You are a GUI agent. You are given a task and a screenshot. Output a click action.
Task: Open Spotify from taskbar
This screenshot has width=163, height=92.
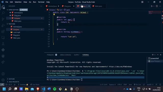click(55, 89)
